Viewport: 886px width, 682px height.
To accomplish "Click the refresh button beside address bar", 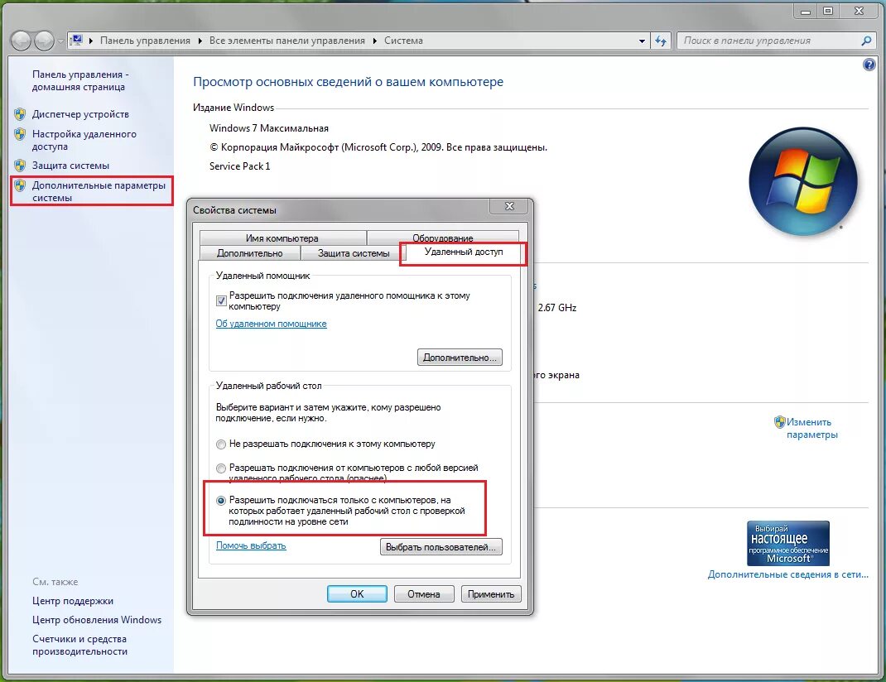I will 661,41.
